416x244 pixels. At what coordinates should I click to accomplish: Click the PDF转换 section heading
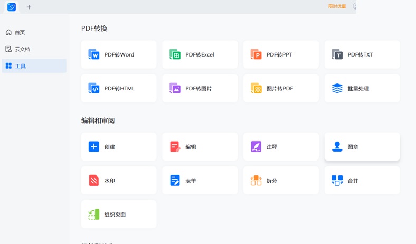(94, 29)
